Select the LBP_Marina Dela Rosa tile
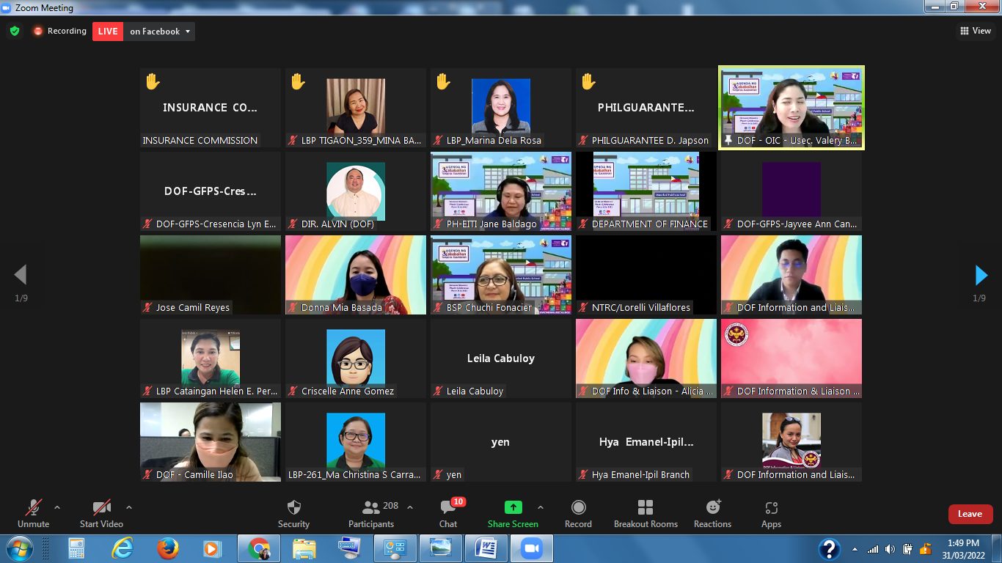This screenshot has width=1002, height=563. click(501, 108)
